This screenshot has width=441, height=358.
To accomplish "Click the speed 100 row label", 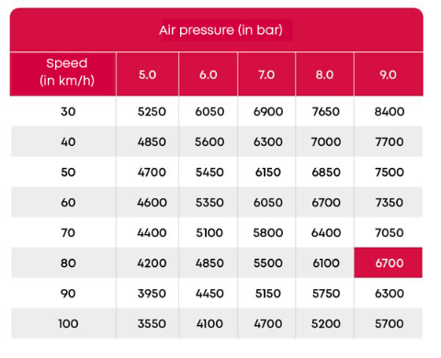I will 68,323.
